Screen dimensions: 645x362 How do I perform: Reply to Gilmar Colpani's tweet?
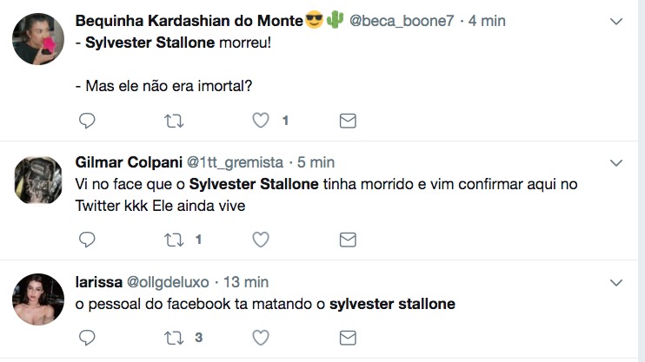pyautogui.click(x=87, y=239)
